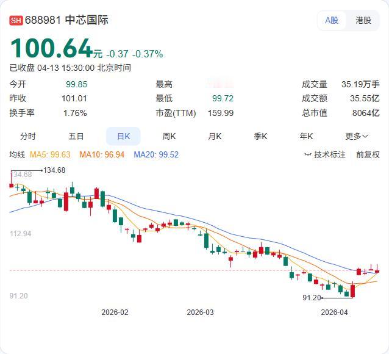The height and width of the screenshot is (354, 389).
Task: Click the MA10: 96.94 indicator label
Action: click(x=102, y=154)
